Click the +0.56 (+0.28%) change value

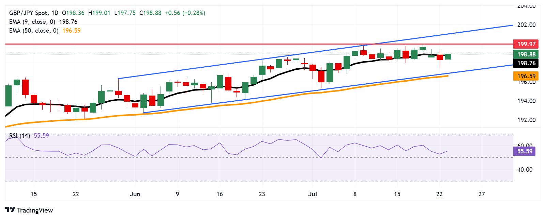(x=185, y=13)
